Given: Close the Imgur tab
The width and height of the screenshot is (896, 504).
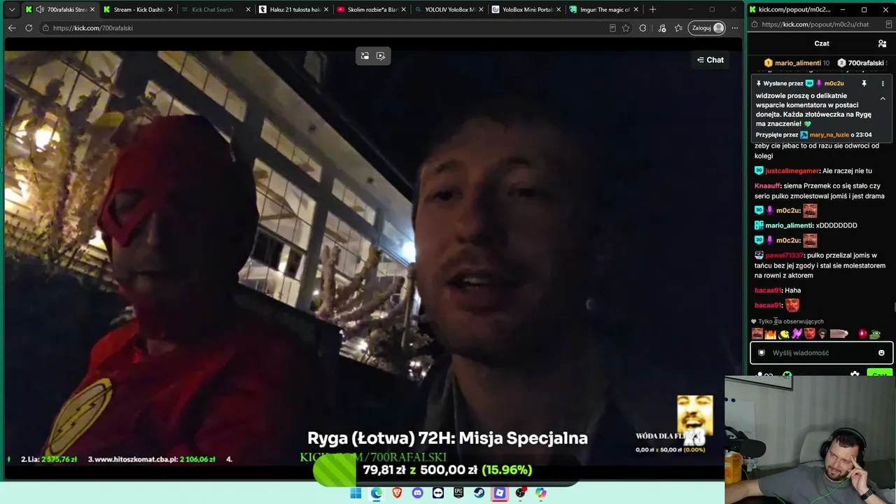Looking at the screenshot, I should 636,10.
